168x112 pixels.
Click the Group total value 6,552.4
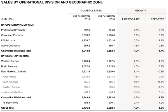pyautogui.click(x=111, y=108)
